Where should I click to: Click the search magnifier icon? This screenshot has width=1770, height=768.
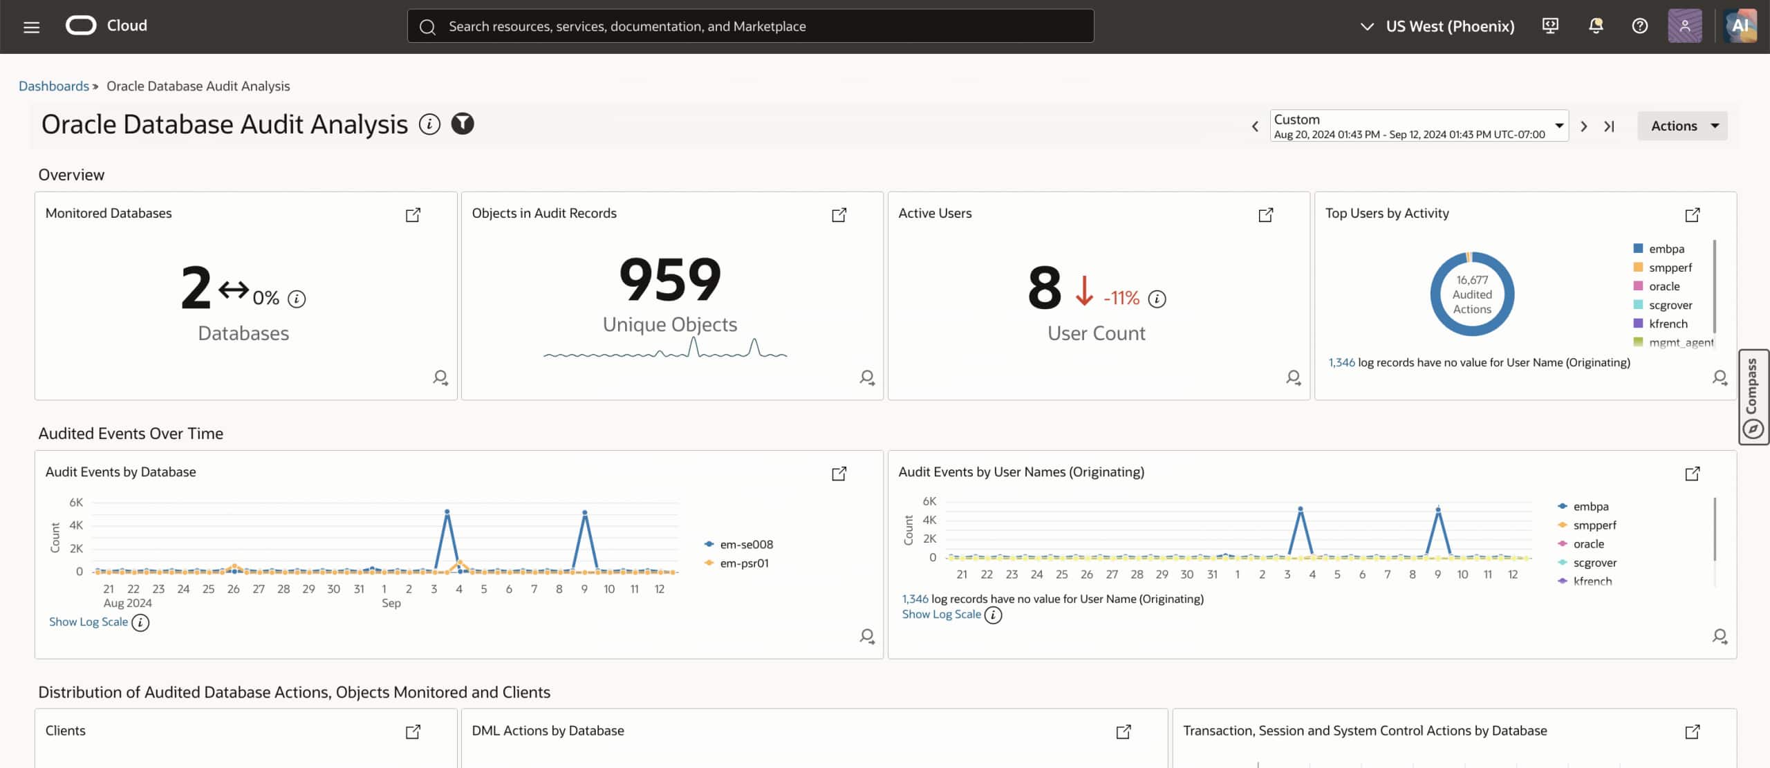[x=428, y=27]
